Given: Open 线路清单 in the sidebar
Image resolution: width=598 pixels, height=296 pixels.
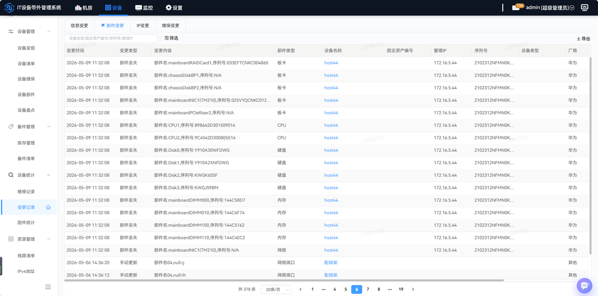Looking at the screenshot, I should (26, 256).
